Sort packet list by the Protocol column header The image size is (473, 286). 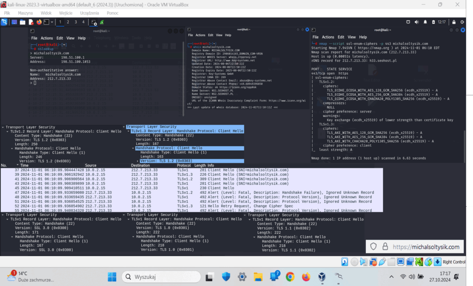184,166
